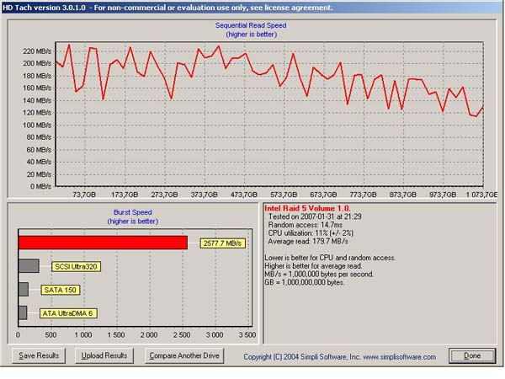Click the grey bar next to SATA 150

[x=24, y=290]
